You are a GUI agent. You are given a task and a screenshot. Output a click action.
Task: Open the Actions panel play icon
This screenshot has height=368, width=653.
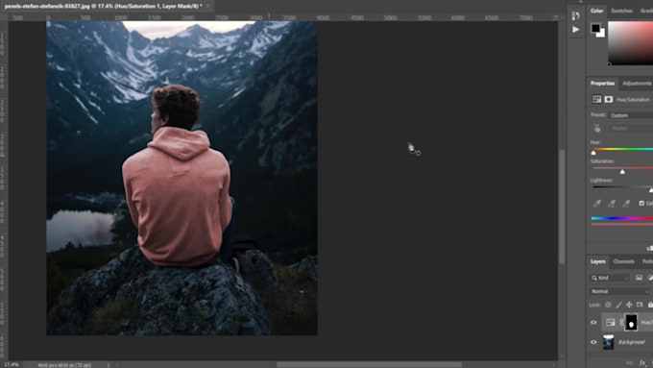[x=575, y=30]
